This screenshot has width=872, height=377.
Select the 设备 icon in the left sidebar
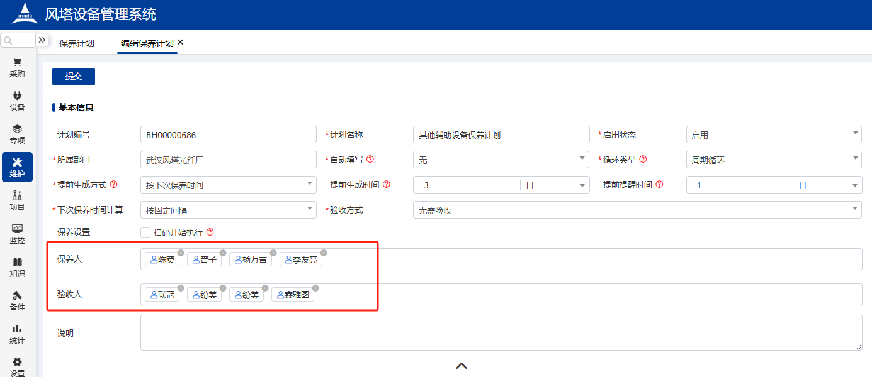coord(17,101)
